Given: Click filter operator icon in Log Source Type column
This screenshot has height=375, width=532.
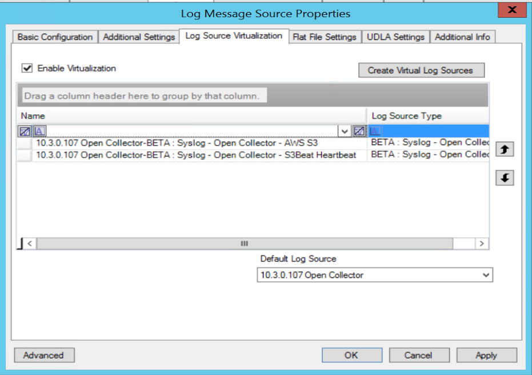Looking at the screenshot, I should 376,131.
